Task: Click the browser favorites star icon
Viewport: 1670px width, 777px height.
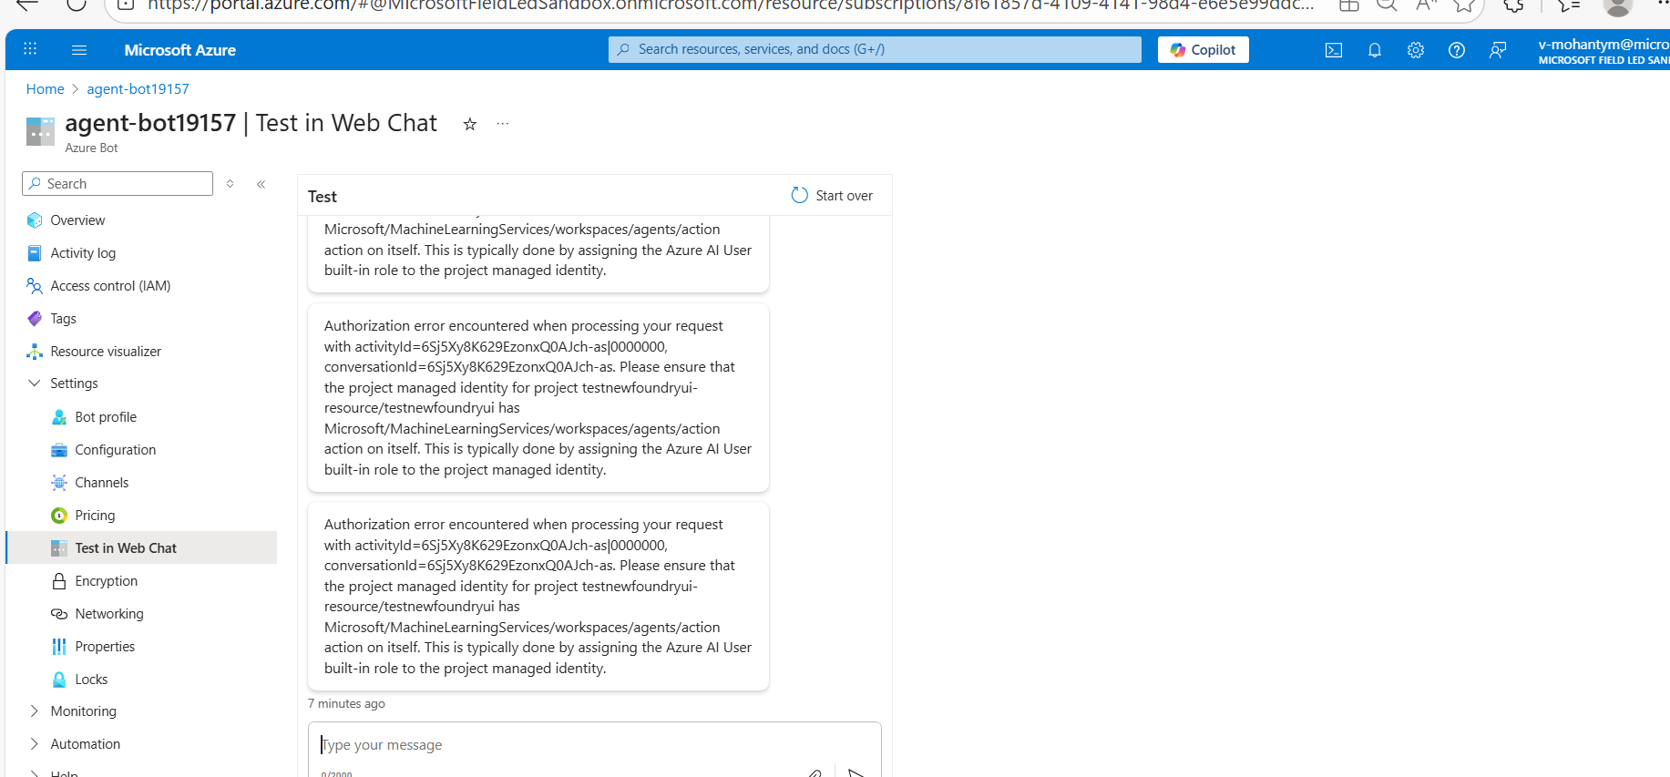Action: point(1464,5)
